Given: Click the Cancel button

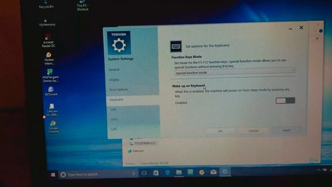Looking at the screenshot, I should coord(254,130).
